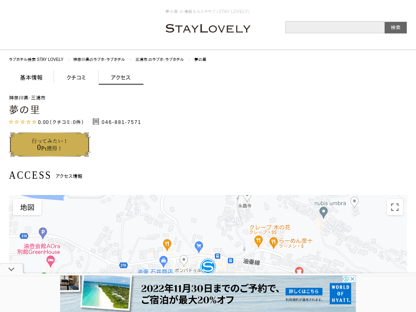
Task: Click the 油壺 石井商店 shopping bag marker
Action: [x=163, y=261]
